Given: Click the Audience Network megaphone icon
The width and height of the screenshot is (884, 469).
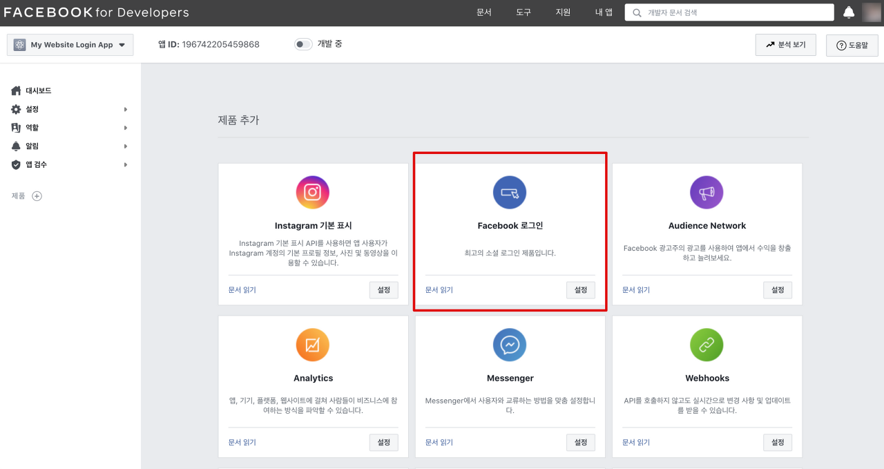Looking at the screenshot, I should [x=707, y=192].
